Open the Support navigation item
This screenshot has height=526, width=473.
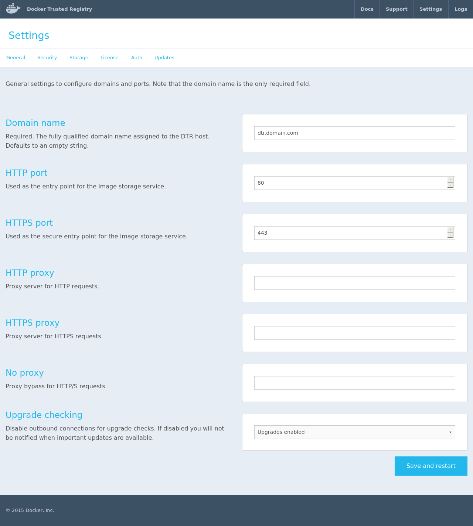point(397,9)
